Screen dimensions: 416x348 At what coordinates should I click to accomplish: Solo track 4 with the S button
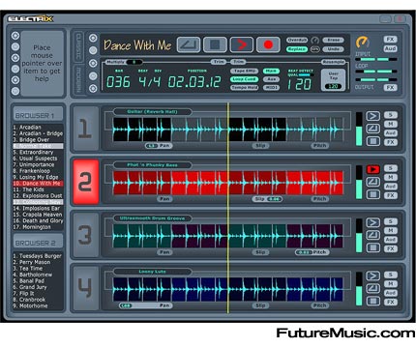pos(391,275)
